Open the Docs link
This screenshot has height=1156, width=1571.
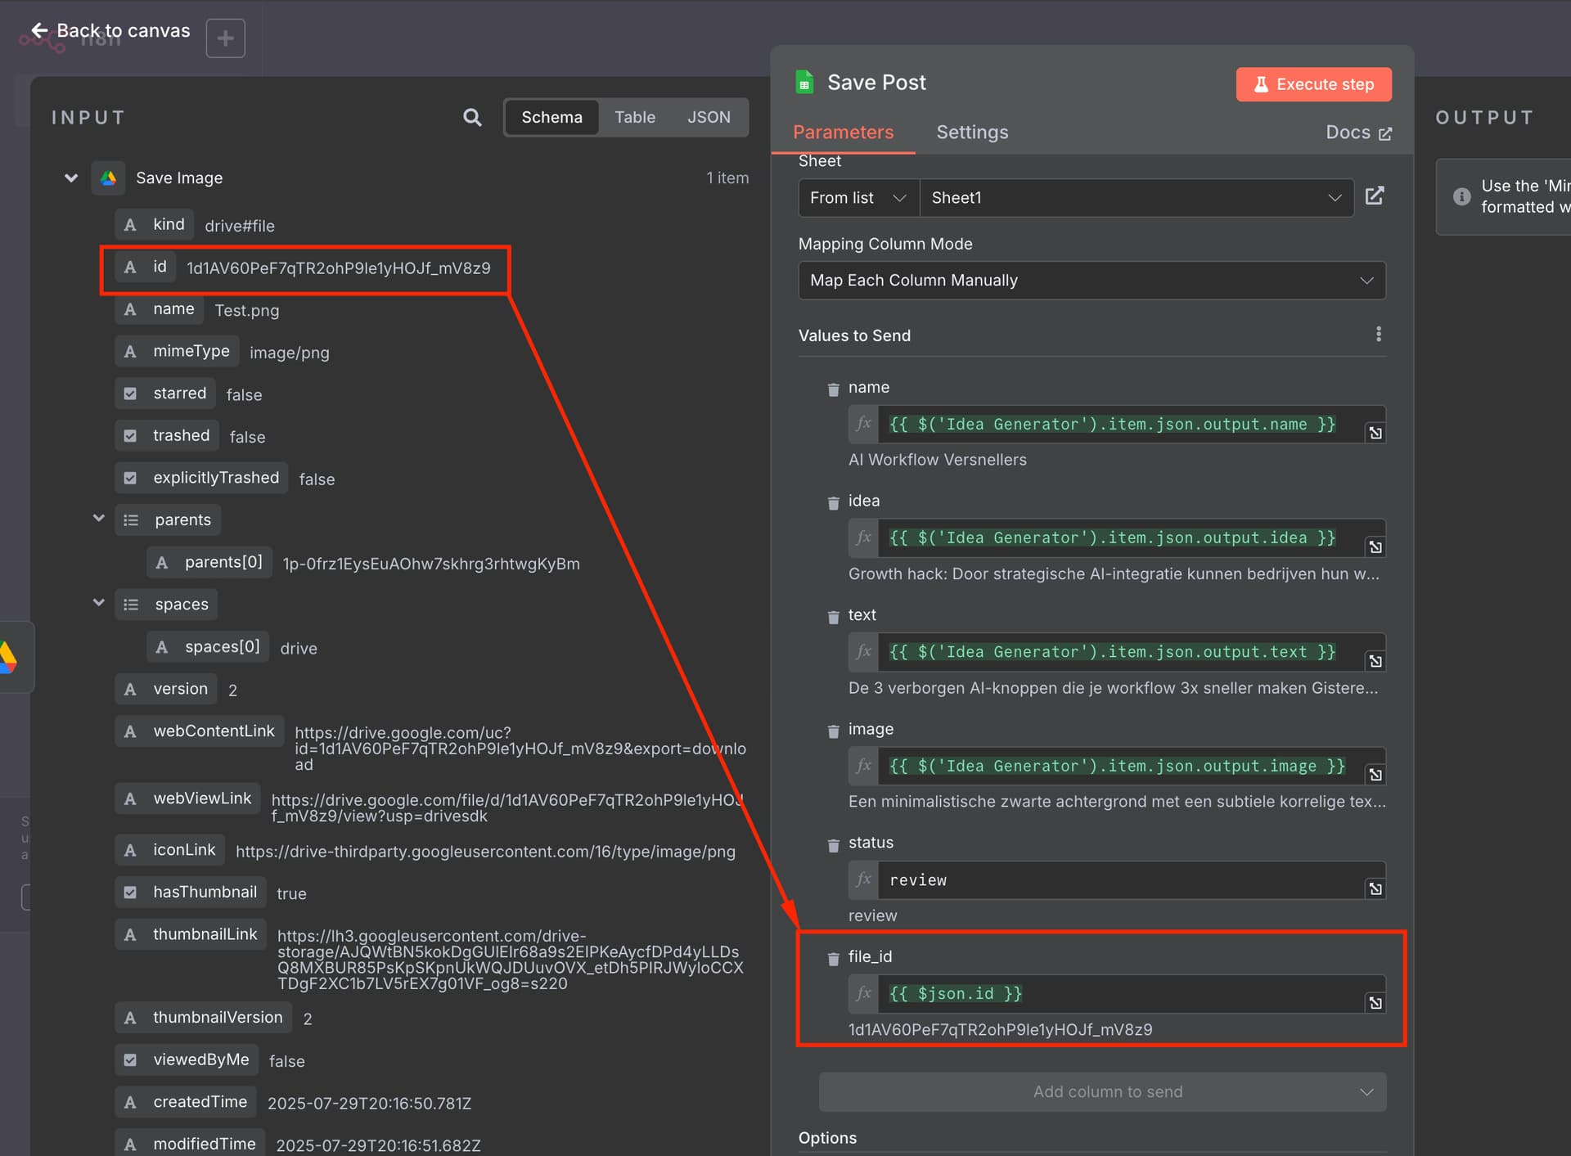[1358, 133]
